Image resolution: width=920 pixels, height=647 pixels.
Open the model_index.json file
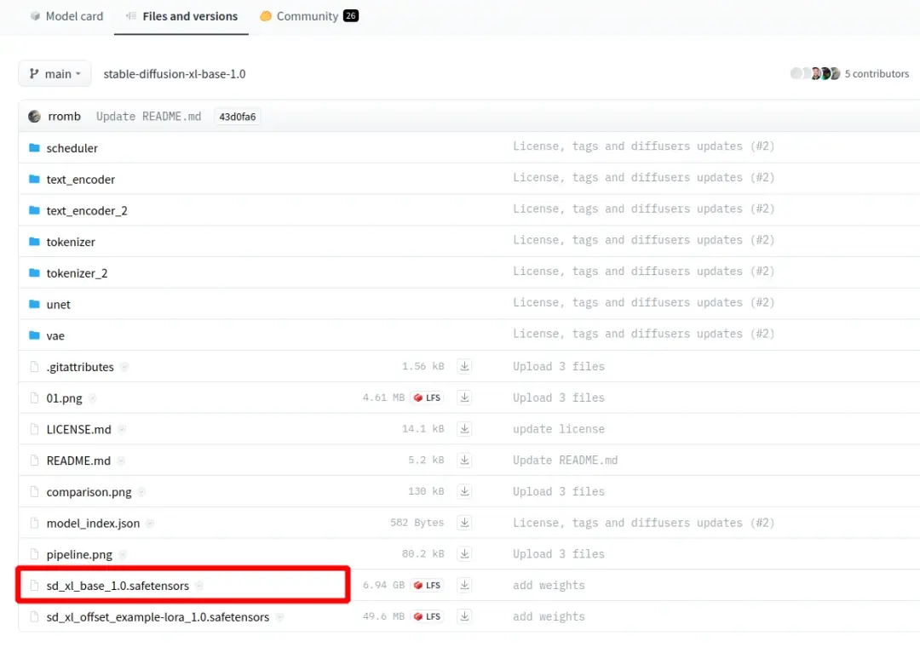93,524
